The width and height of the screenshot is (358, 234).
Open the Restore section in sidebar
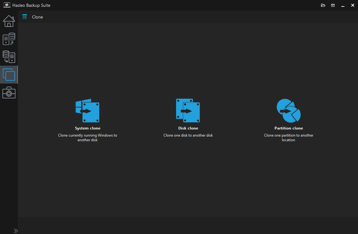tap(9, 57)
